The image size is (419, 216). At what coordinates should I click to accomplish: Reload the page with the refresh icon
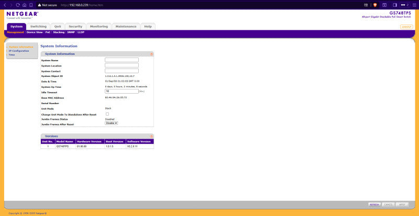[x=18, y=5]
